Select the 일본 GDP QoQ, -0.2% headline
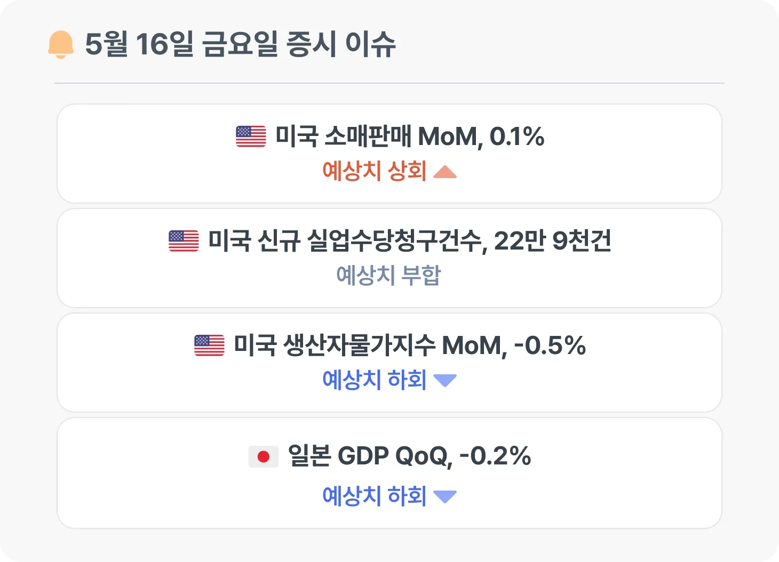This screenshot has height=562, width=779. click(x=409, y=456)
